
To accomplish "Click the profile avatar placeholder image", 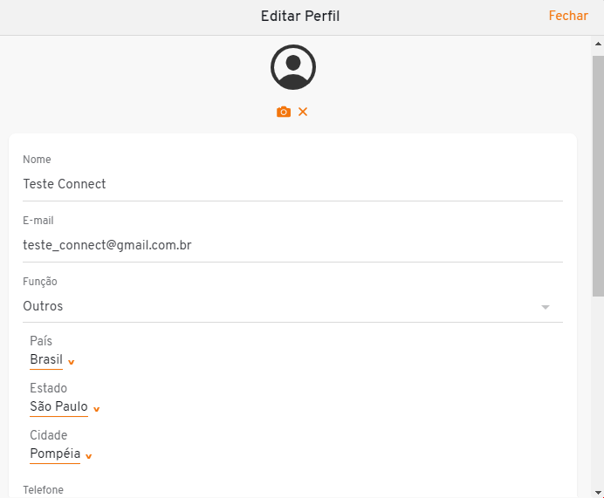I will click(x=293, y=67).
